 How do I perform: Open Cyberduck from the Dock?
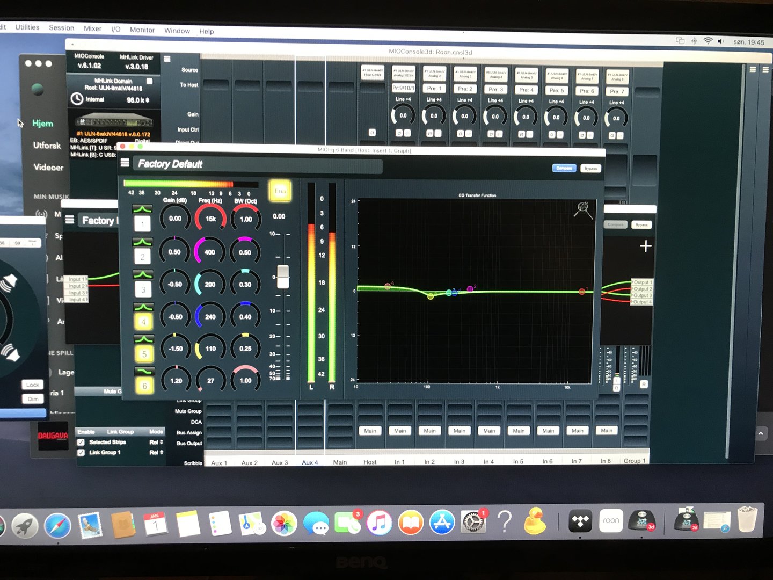tap(535, 520)
